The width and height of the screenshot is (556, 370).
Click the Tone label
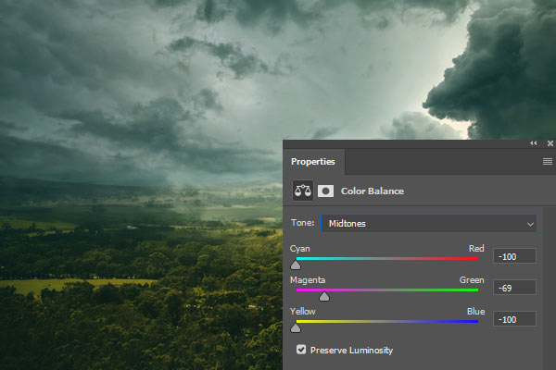click(302, 223)
